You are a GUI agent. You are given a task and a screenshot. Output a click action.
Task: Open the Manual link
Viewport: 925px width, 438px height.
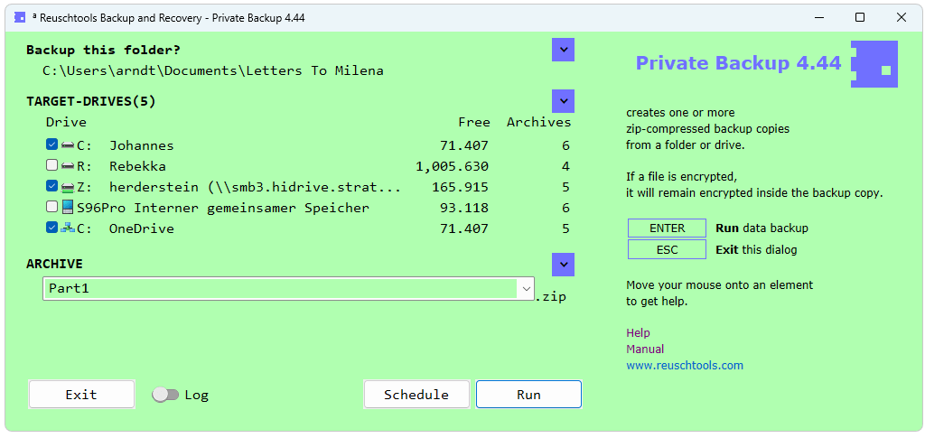pos(645,349)
